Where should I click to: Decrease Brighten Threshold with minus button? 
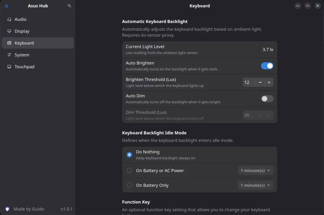(260, 82)
